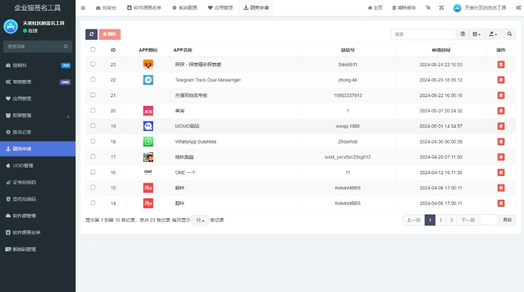Click the magnifier search icon above the table

tap(510, 34)
